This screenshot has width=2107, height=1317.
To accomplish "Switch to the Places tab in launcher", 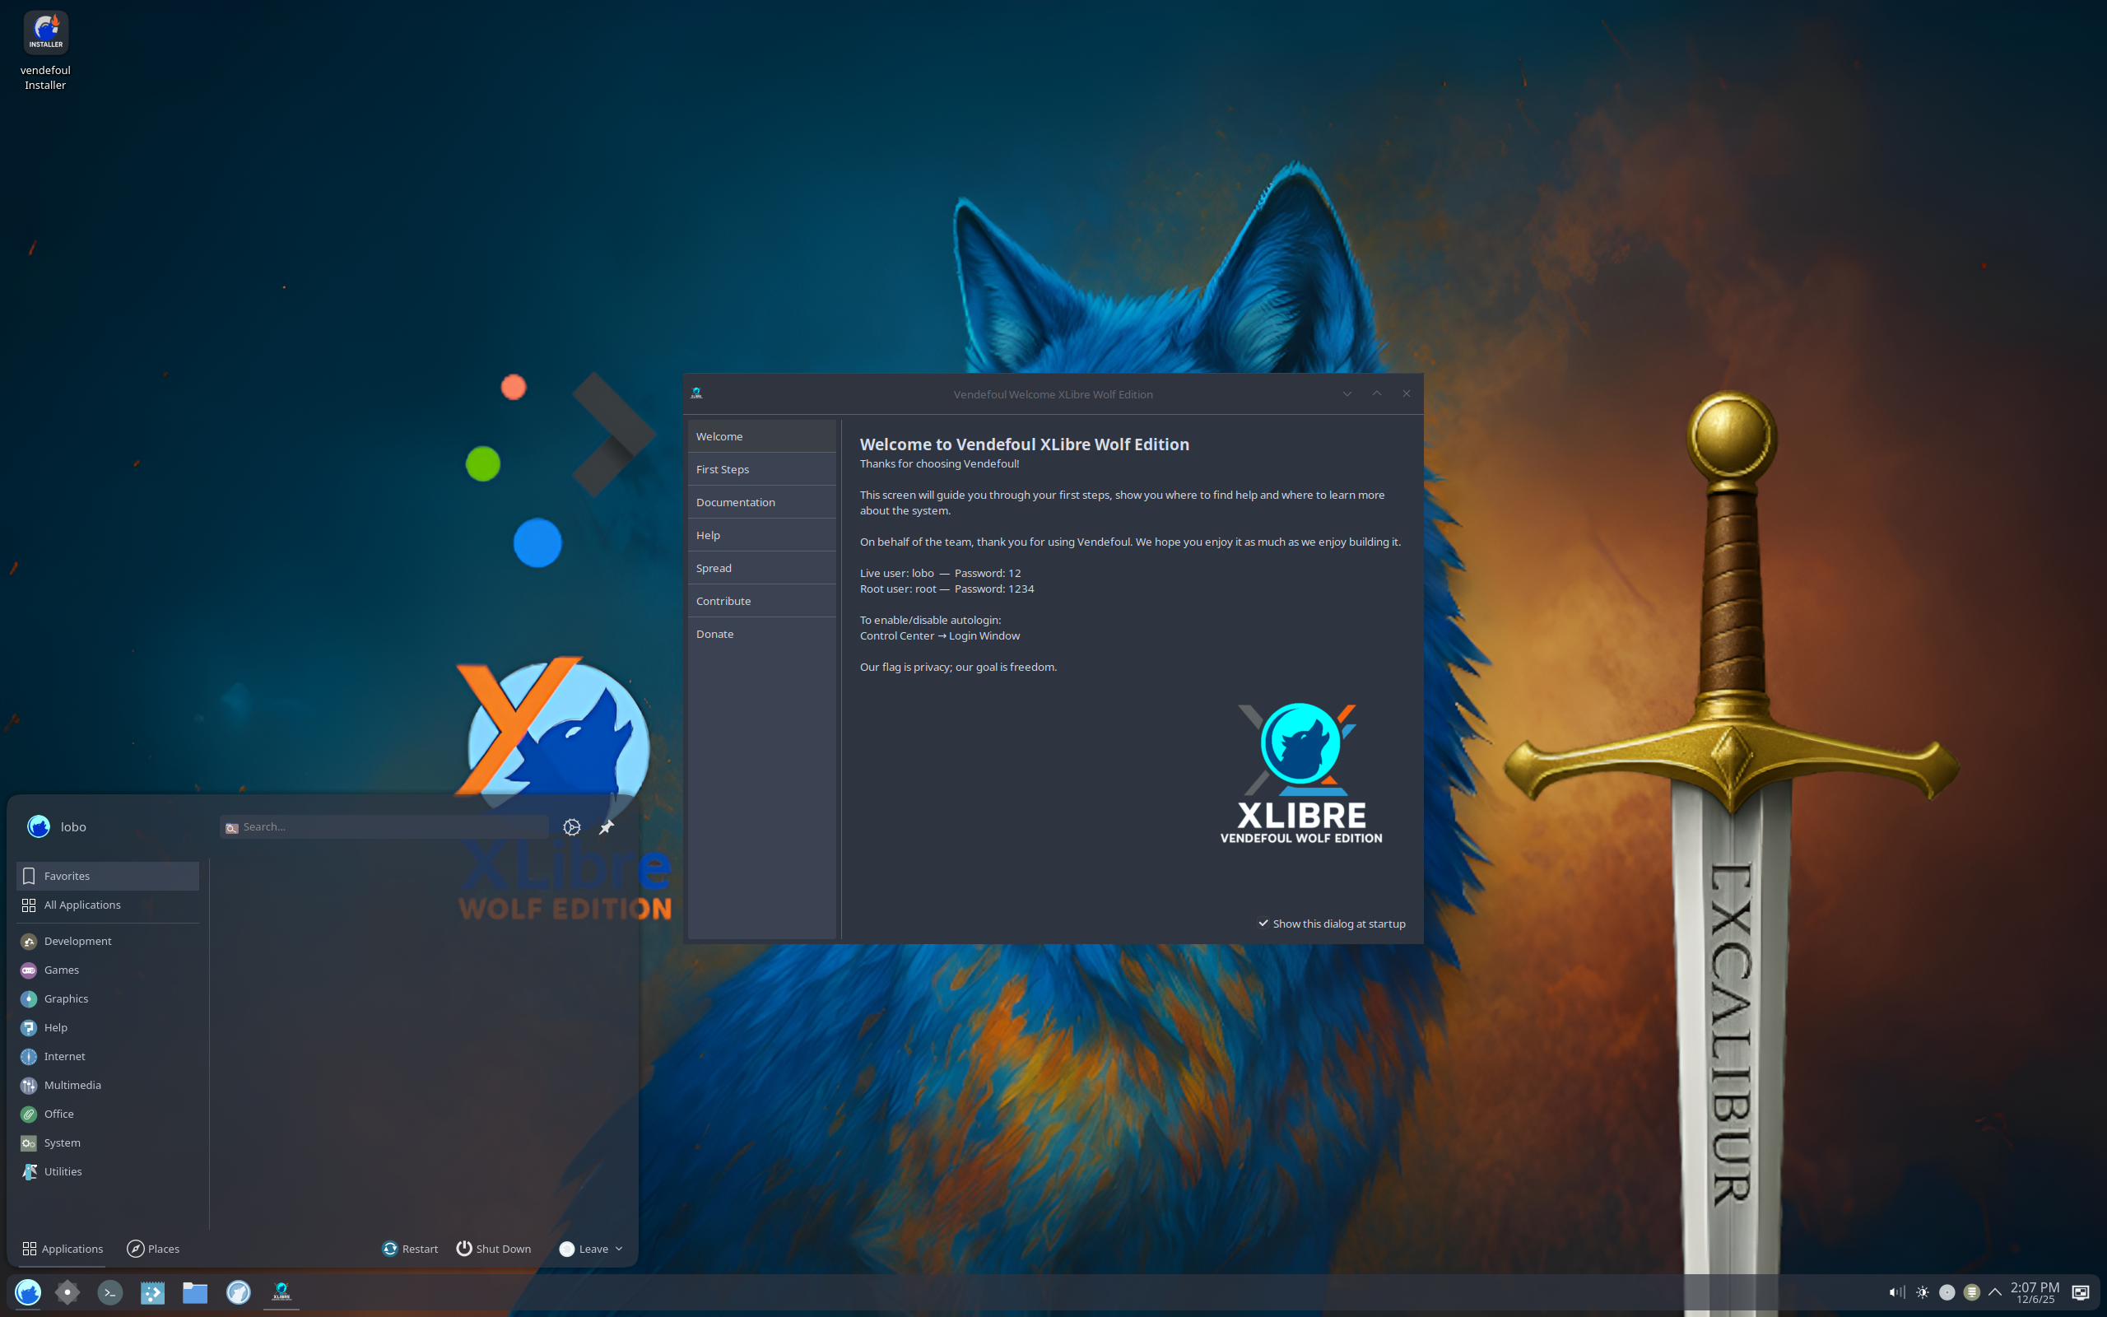I will point(153,1248).
